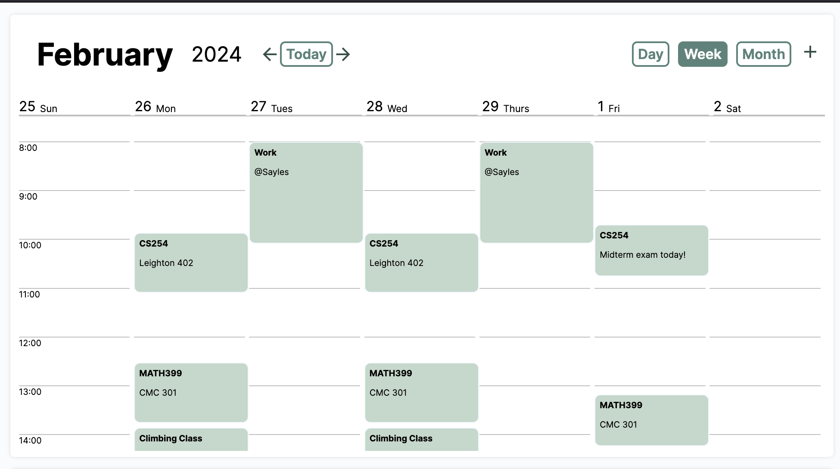Screen dimensions: 840x469
Task: Jump to Today
Action: point(306,54)
